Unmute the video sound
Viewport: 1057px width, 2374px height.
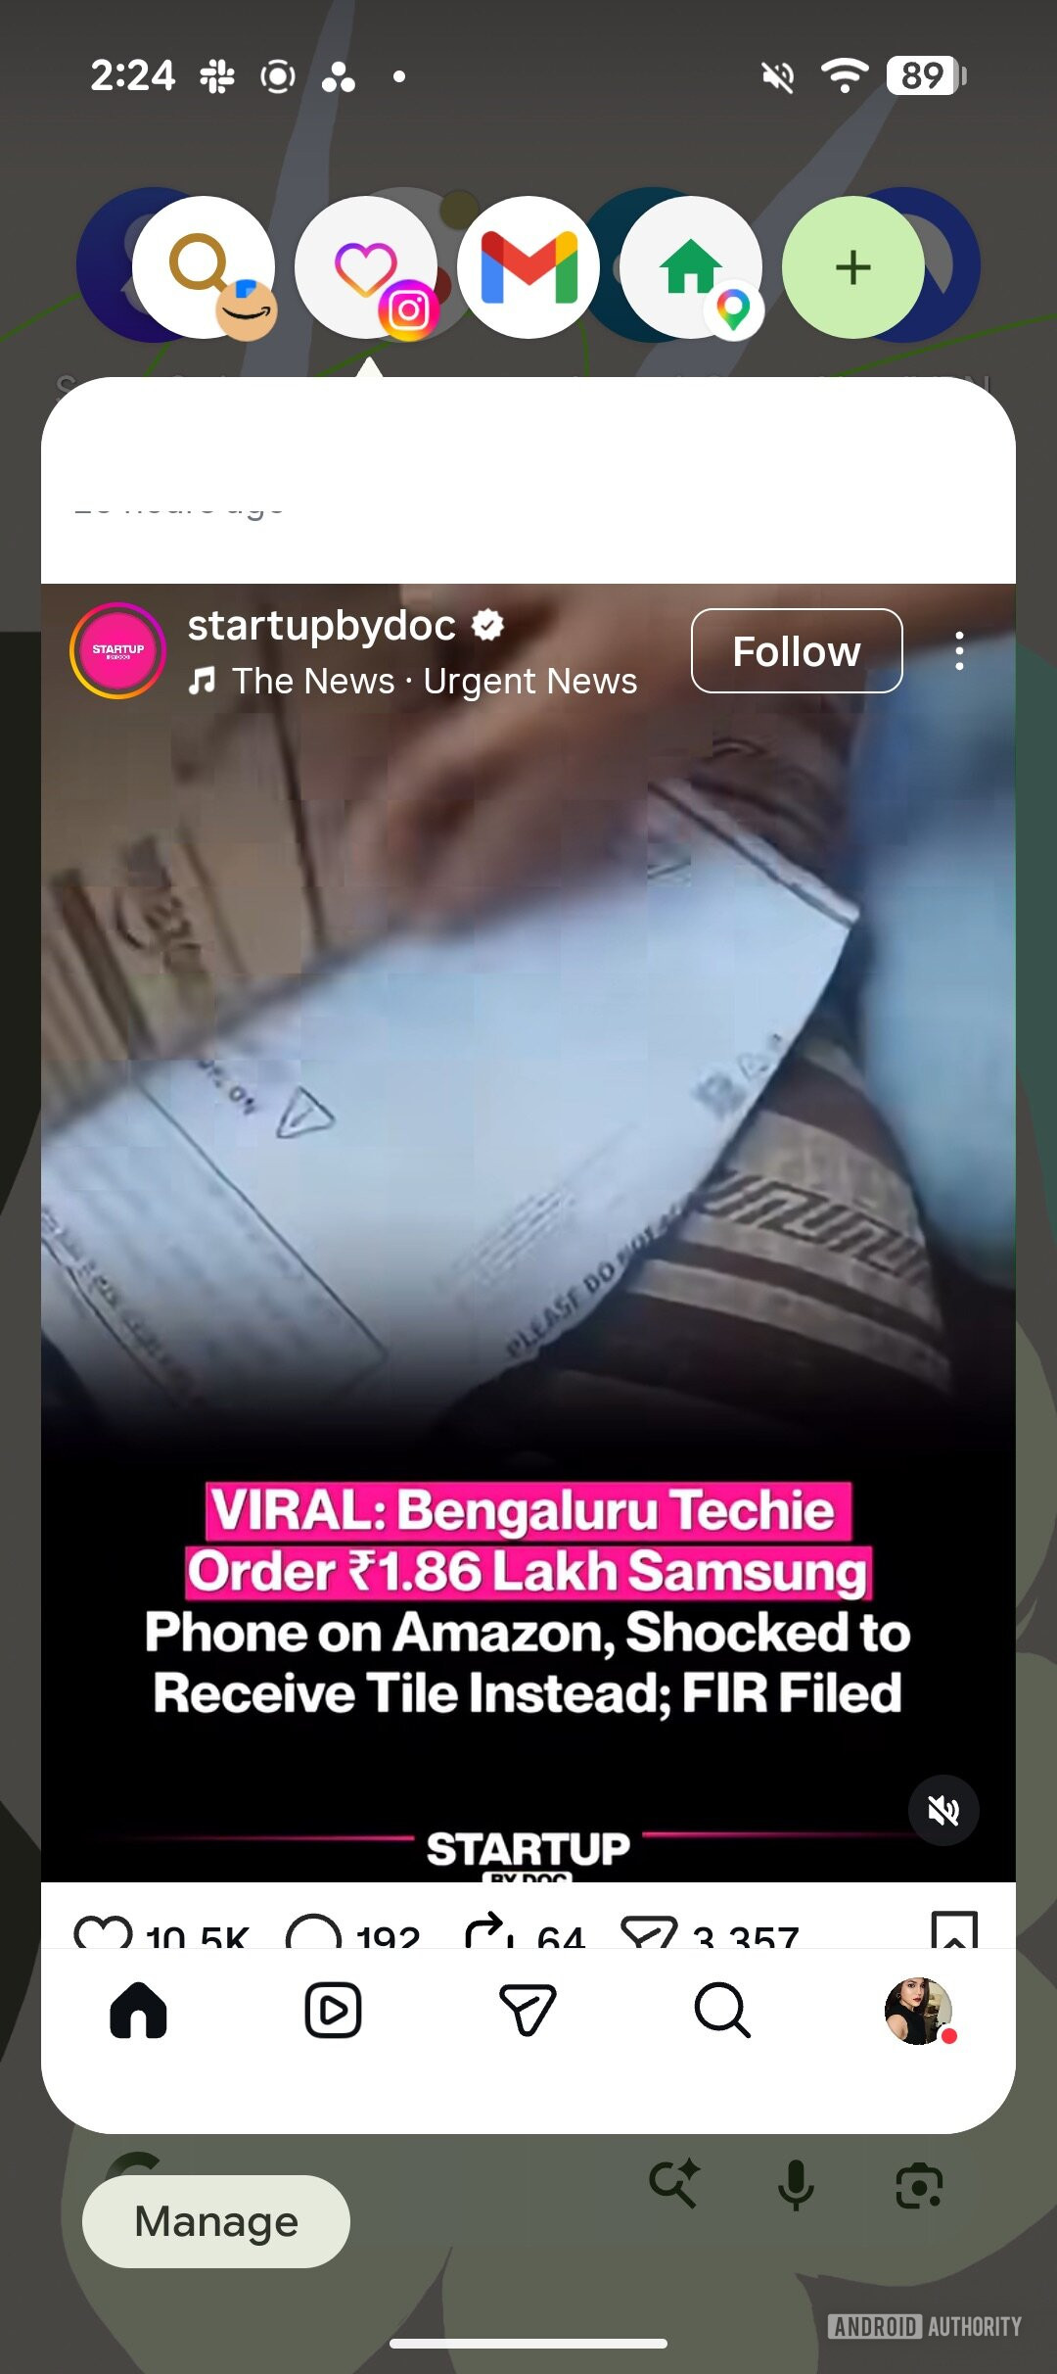pos(943,1810)
